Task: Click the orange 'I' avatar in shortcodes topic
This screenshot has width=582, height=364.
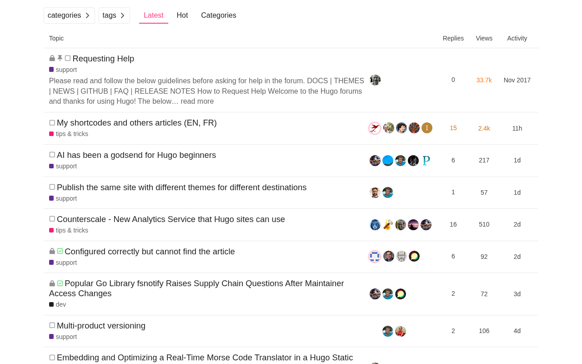Action: (427, 128)
